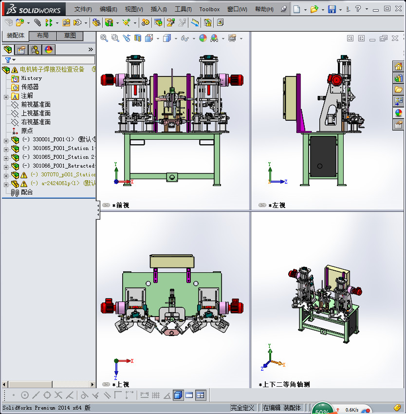Click the Reference Geometry icon
The width and height of the screenshot is (406, 414).
point(127,23)
